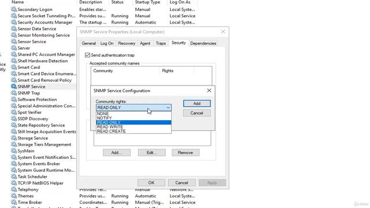Click the Shared PC Account Manager icon
Screen dimensions: 370x208
coord(14,54)
